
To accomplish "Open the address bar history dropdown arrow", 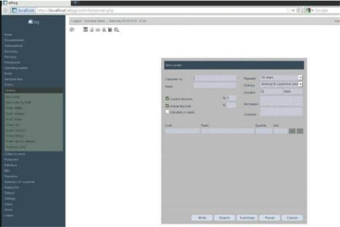I will [x=293, y=10].
